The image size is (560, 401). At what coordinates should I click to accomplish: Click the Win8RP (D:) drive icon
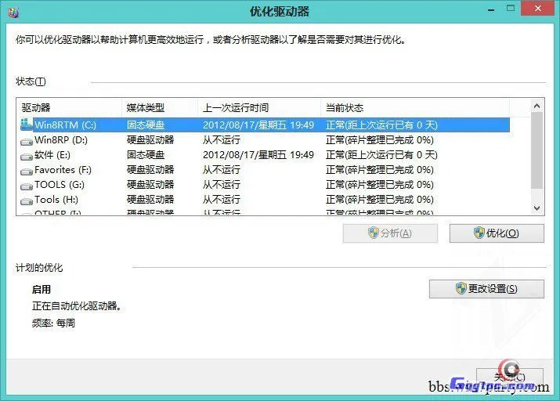tap(27, 142)
